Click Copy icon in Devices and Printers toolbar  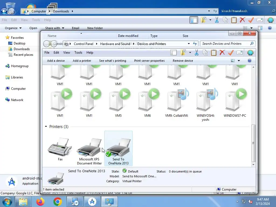[x=205, y=53]
